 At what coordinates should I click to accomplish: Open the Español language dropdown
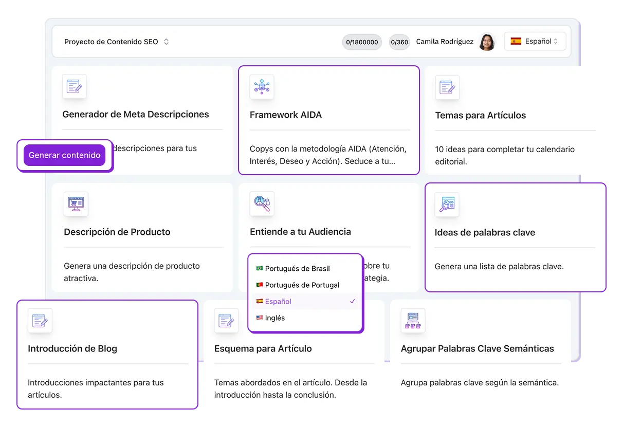pos(535,42)
